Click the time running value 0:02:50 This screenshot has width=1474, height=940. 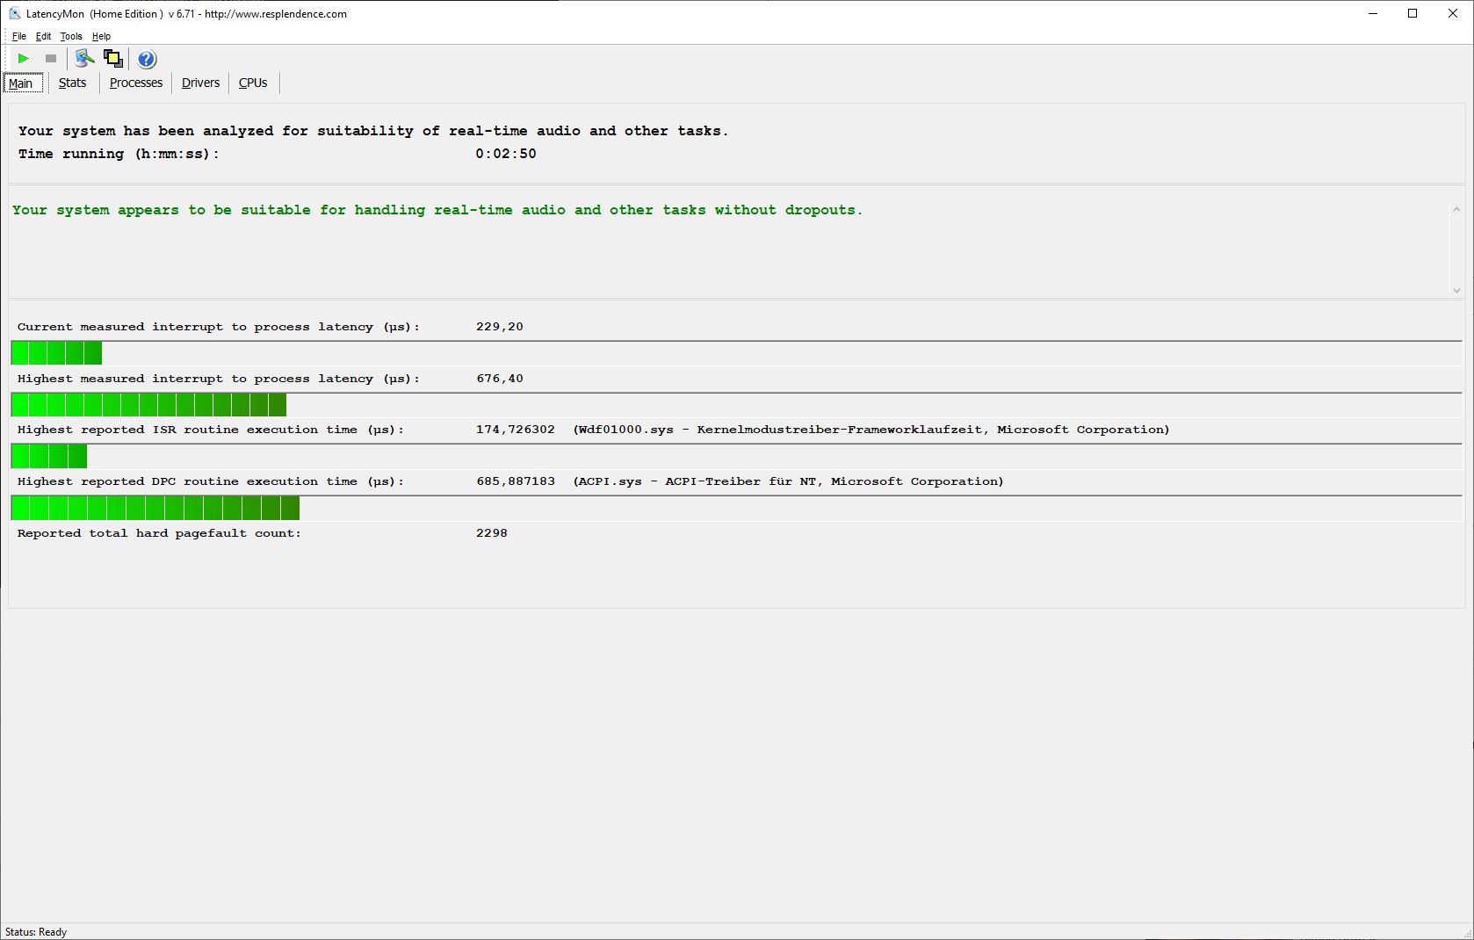[506, 154]
